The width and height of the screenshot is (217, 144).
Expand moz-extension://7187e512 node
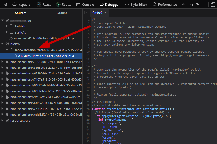2,79
